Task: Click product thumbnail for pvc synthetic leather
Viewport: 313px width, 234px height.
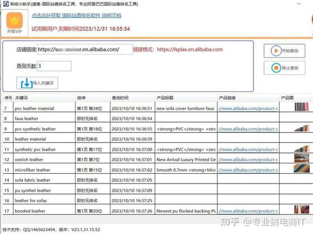Action: coord(302,128)
